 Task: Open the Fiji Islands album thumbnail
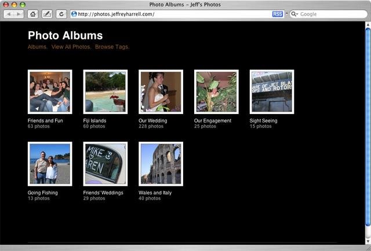[106, 91]
